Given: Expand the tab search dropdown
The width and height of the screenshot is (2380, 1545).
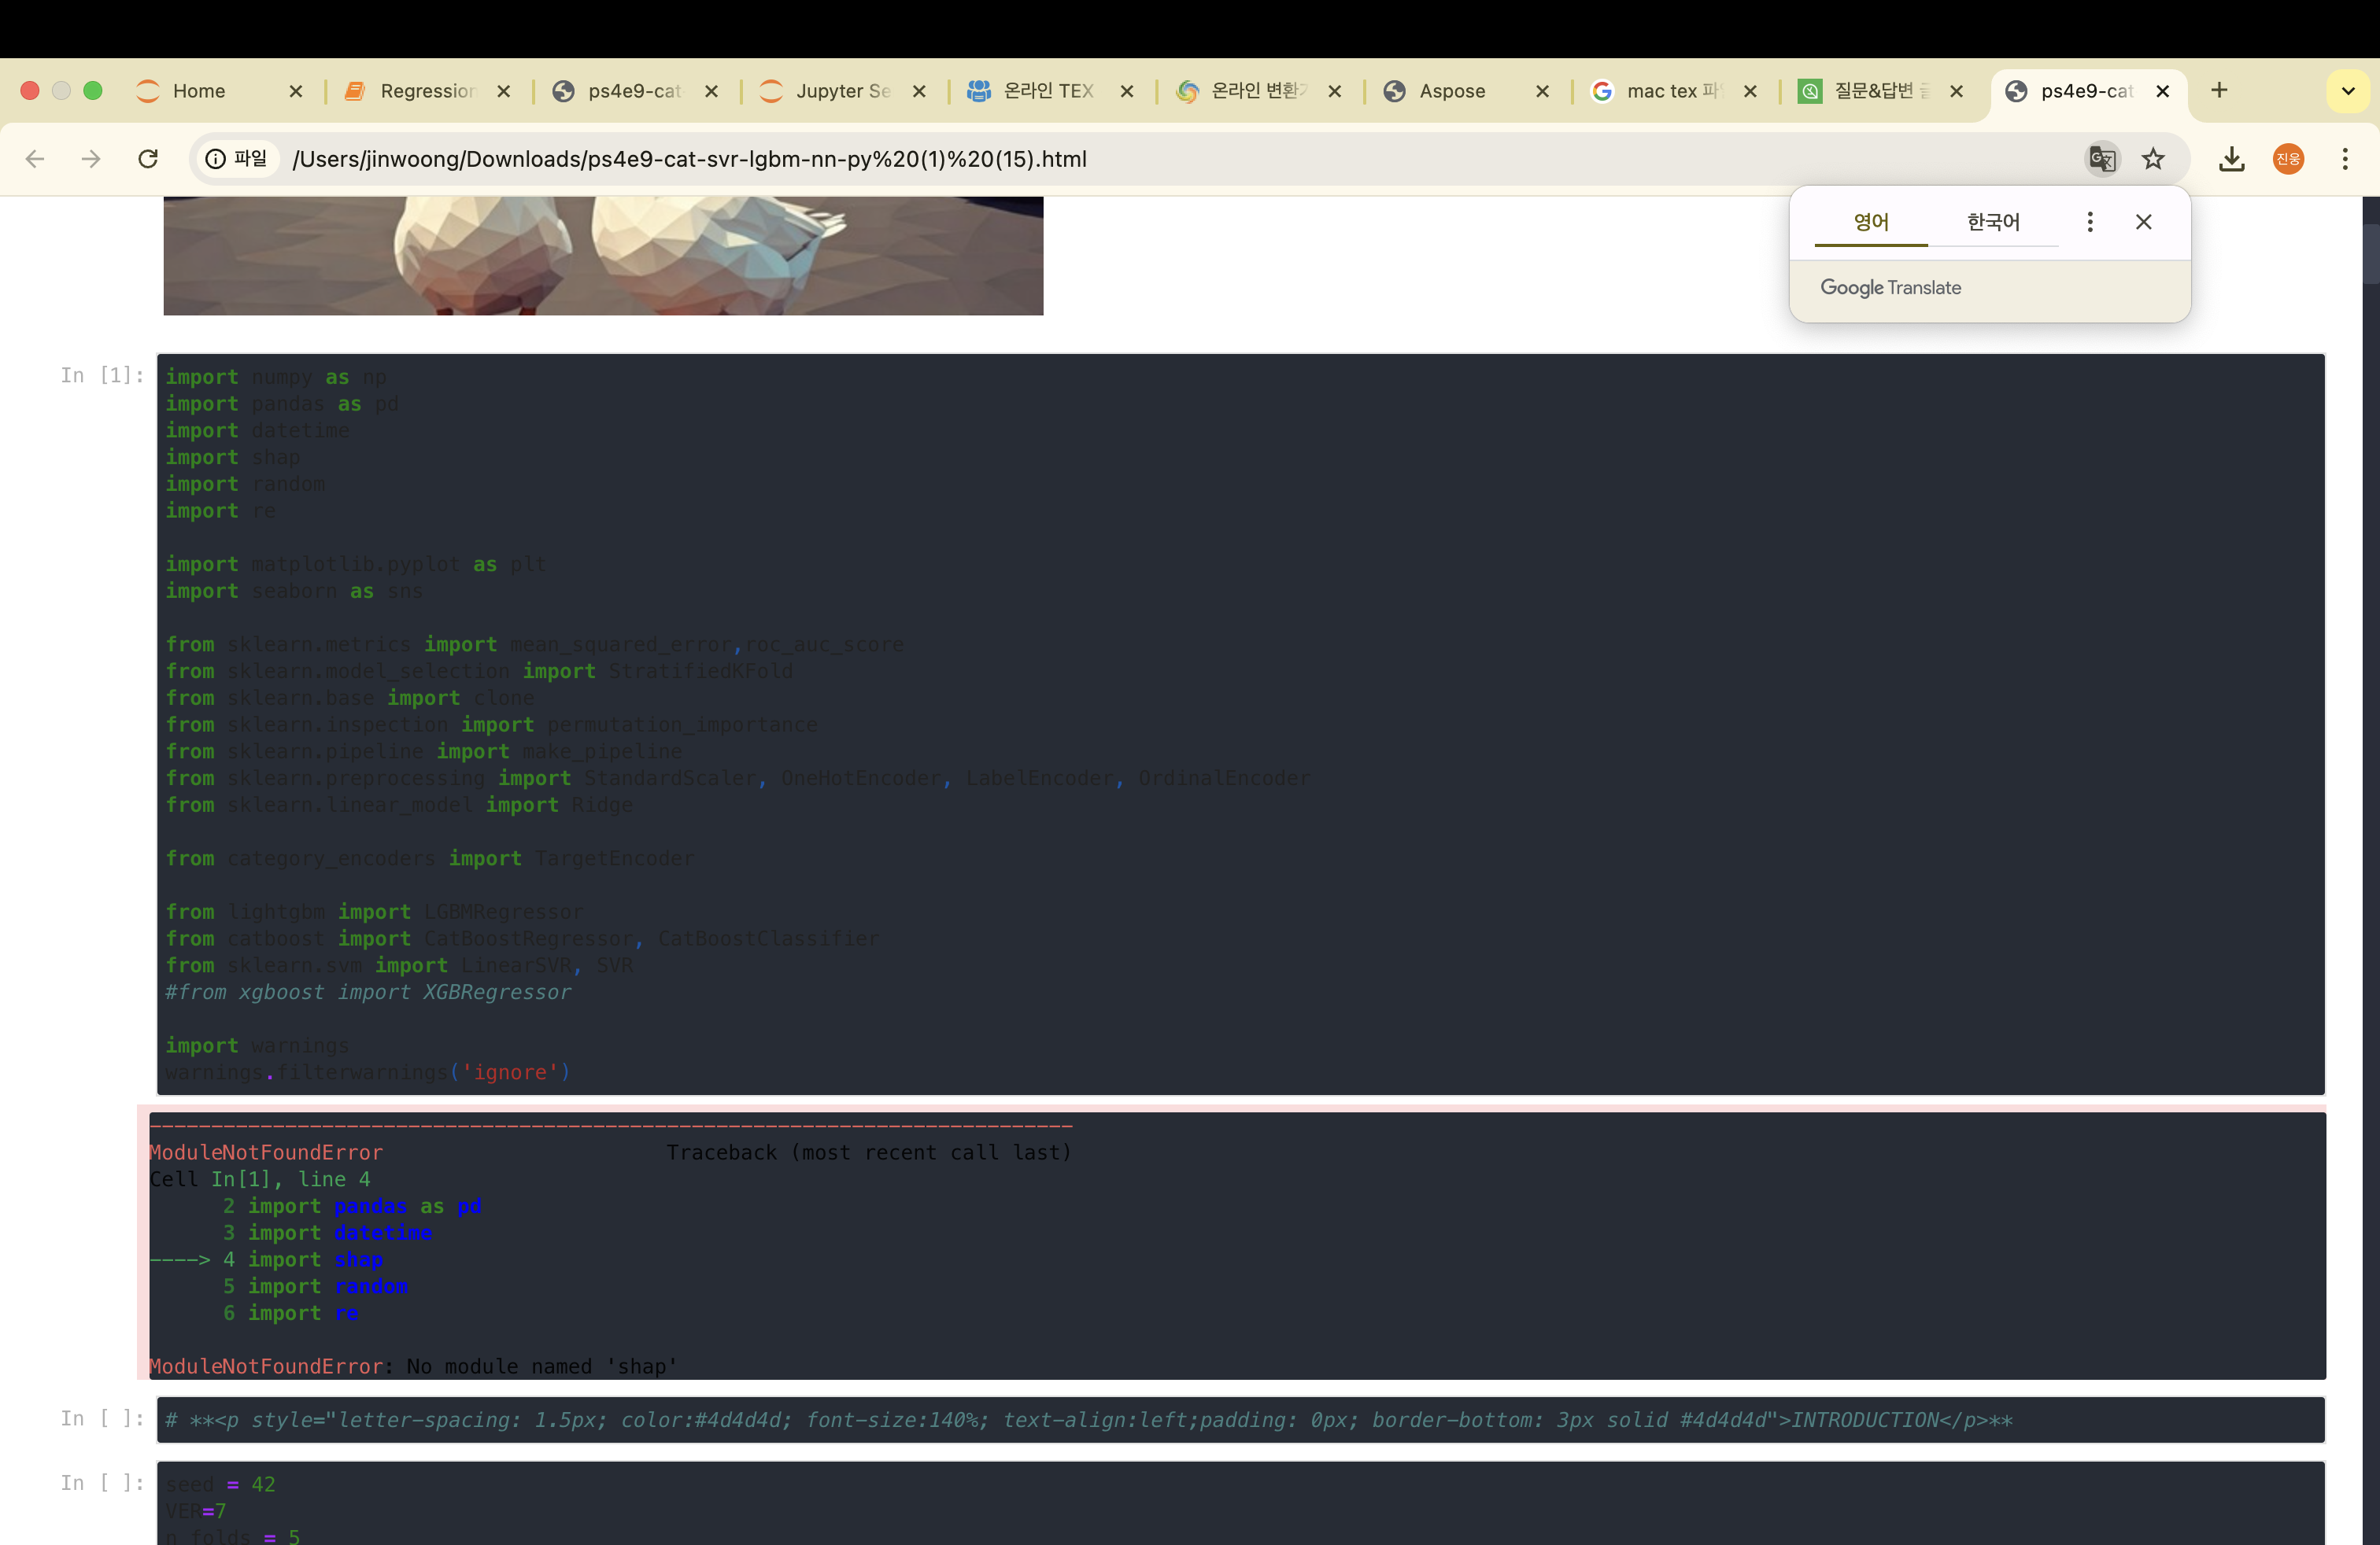Looking at the screenshot, I should coord(2348,91).
